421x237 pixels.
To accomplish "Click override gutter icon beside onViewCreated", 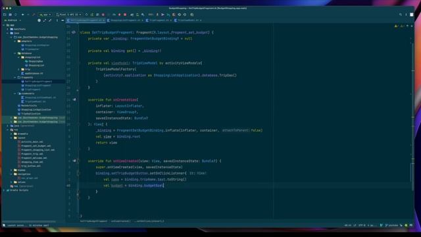I will tap(74, 161).
